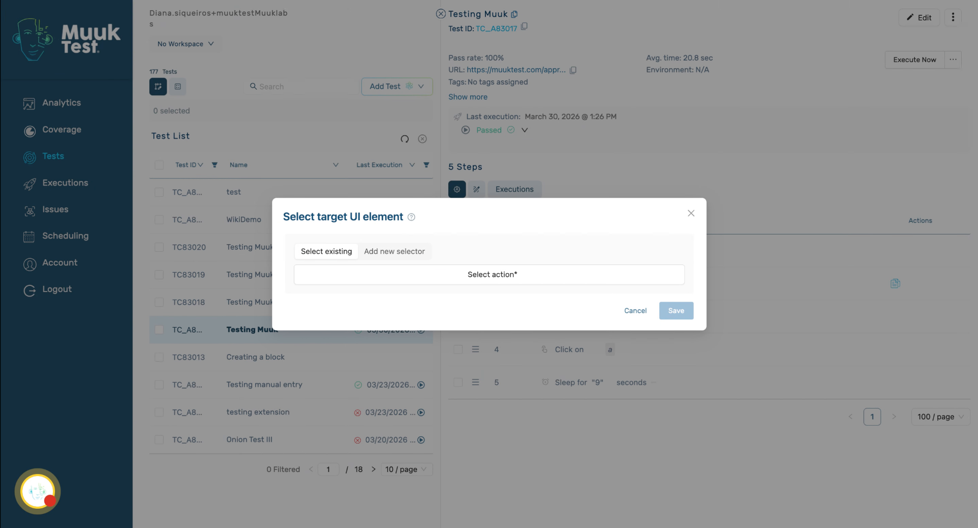Viewport: 978px width, 528px height.
Task: Close the Select target UI element dialog
Action: (691, 213)
